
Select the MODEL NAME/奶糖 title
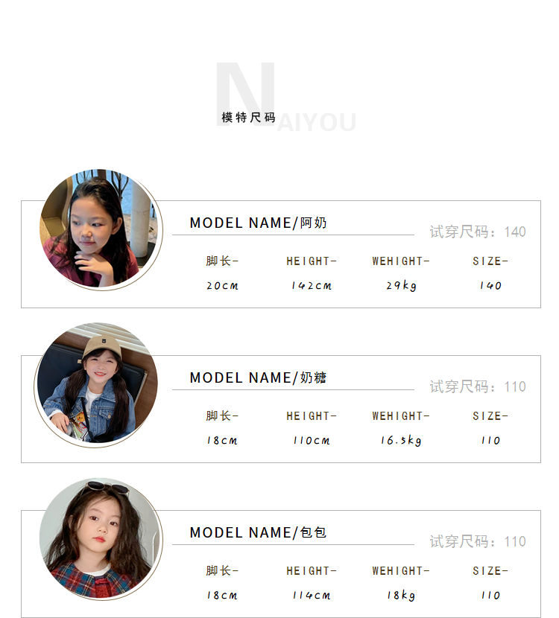258,378
